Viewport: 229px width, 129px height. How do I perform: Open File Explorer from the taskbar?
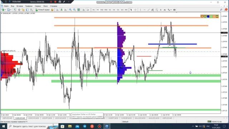click(x=70, y=126)
